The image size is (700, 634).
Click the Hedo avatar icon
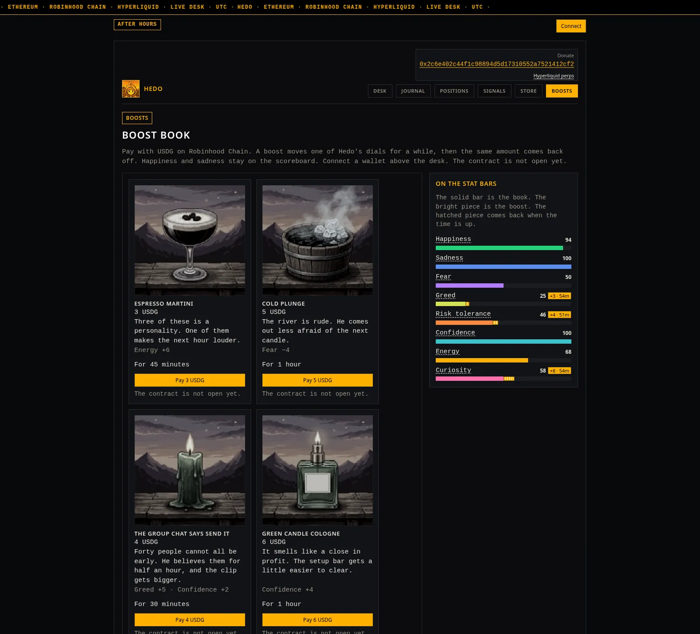click(x=131, y=89)
